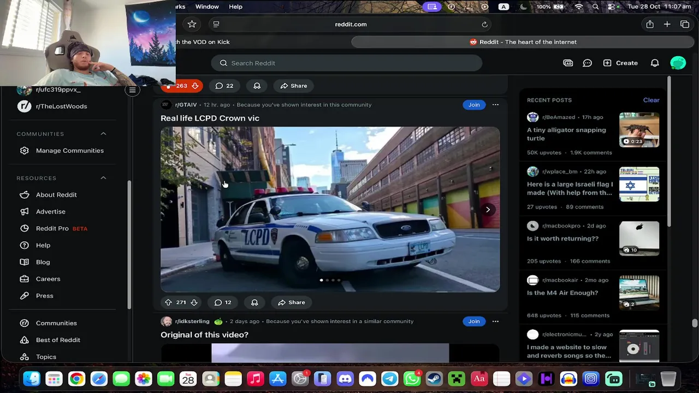Click the LCPD police car image

(x=330, y=210)
